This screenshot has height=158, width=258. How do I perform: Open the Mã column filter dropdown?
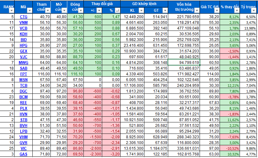[30, 11]
